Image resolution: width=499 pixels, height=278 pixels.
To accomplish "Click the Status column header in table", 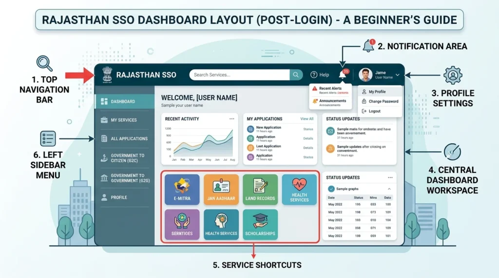I will (358, 197).
